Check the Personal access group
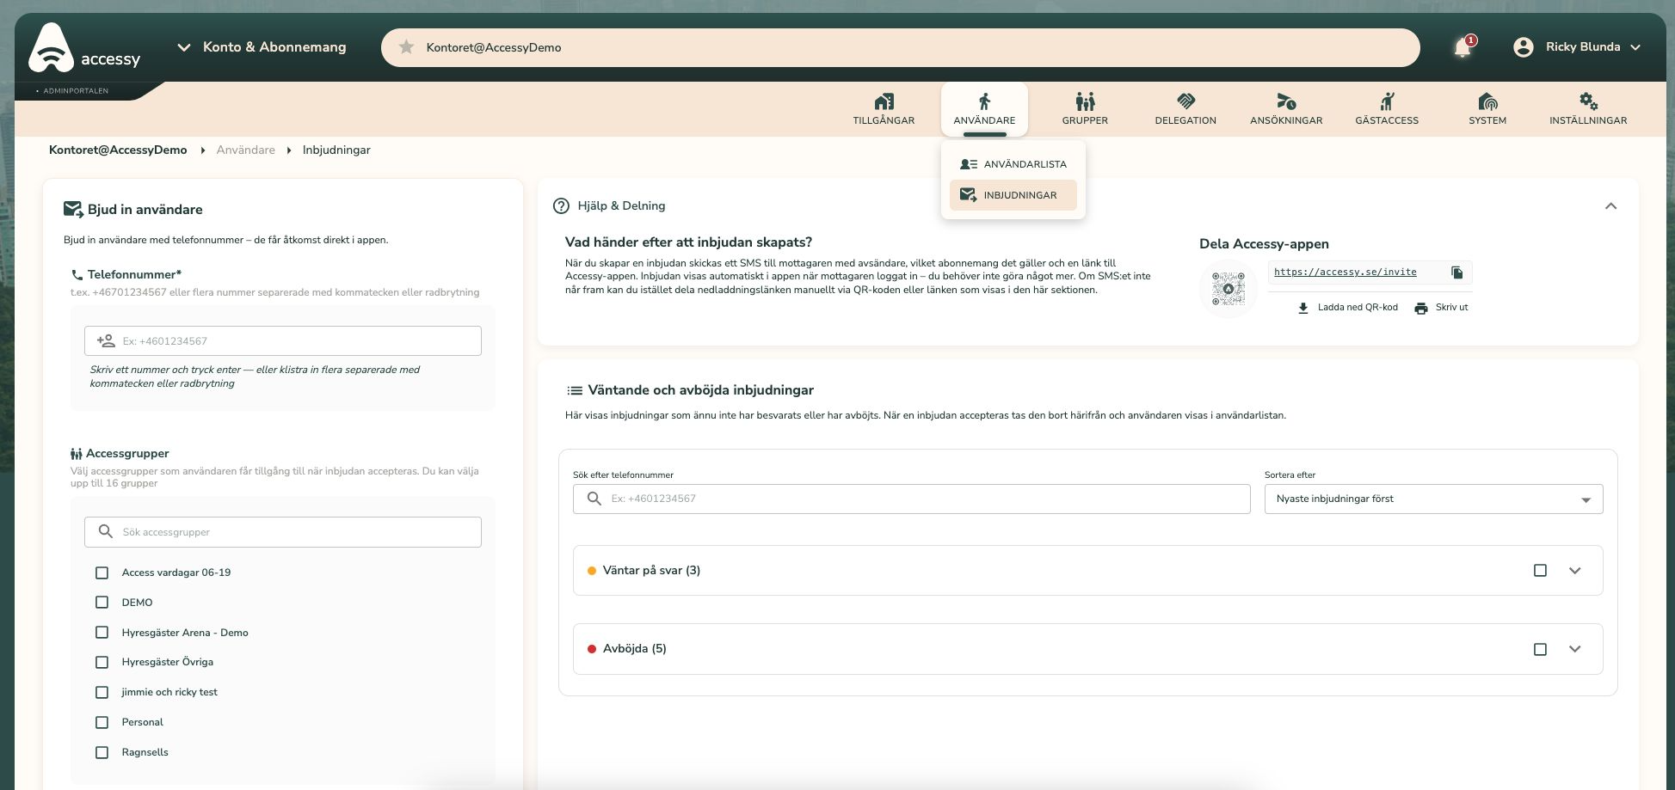The image size is (1675, 790). coord(102,722)
